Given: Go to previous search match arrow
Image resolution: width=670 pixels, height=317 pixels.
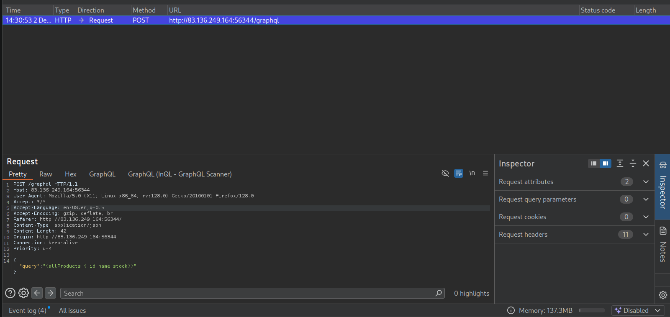Looking at the screenshot, I should pyautogui.click(x=37, y=293).
